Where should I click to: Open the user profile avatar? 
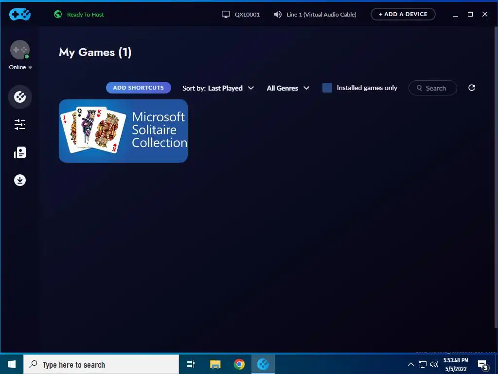tap(20, 50)
